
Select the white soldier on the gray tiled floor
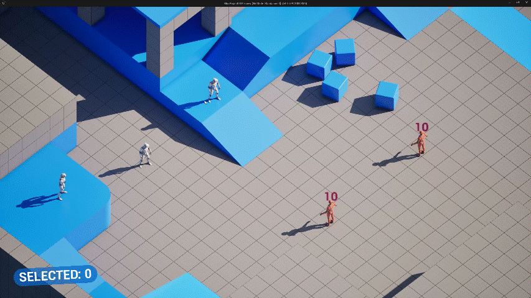click(145, 155)
